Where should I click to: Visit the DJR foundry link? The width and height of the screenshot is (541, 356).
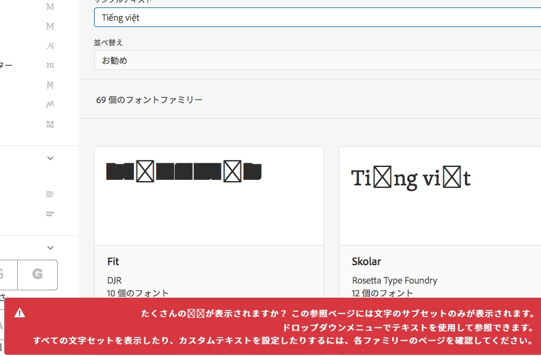point(114,280)
